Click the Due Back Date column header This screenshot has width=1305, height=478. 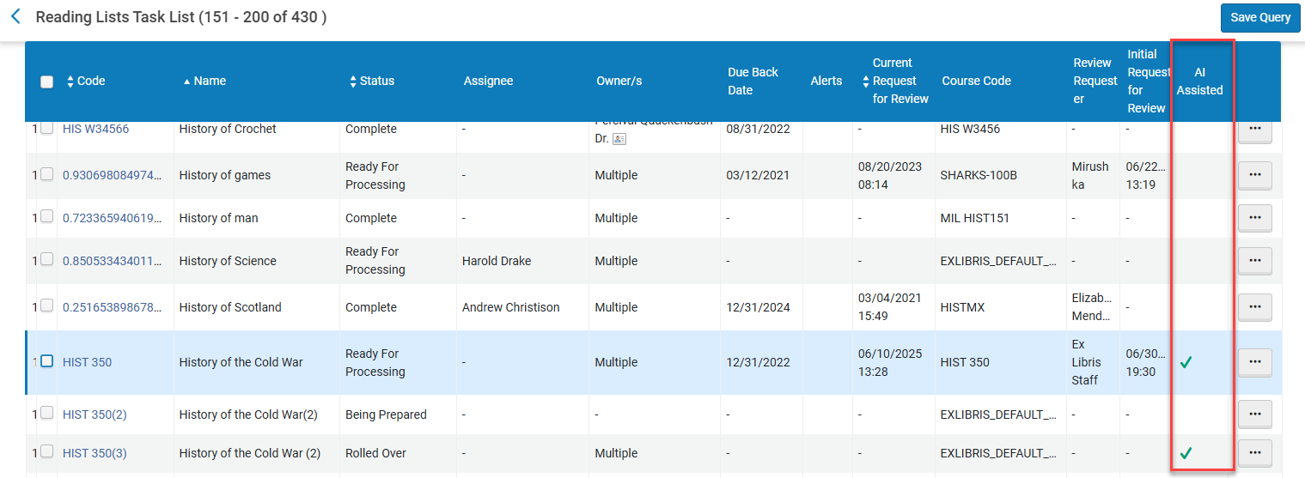coord(753,82)
